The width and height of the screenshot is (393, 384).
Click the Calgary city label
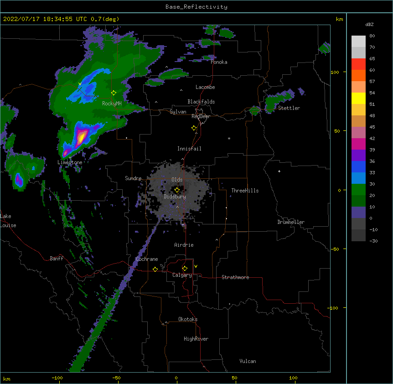(182, 275)
